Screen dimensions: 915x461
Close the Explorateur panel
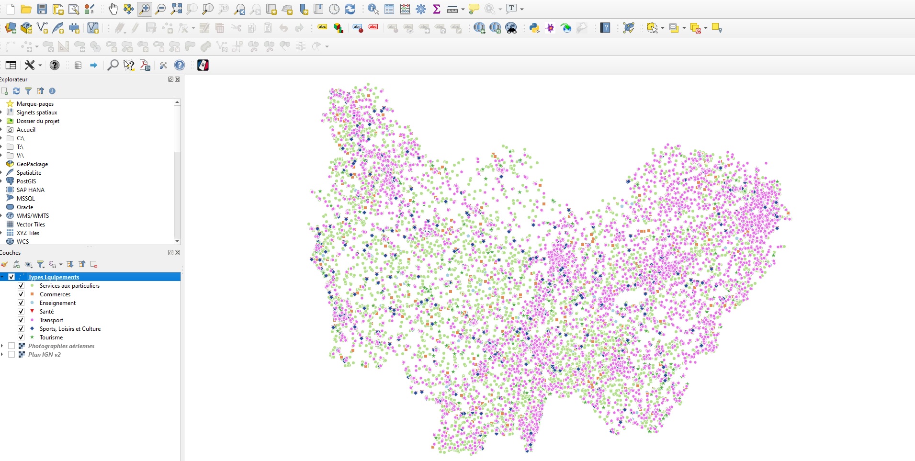(x=178, y=79)
